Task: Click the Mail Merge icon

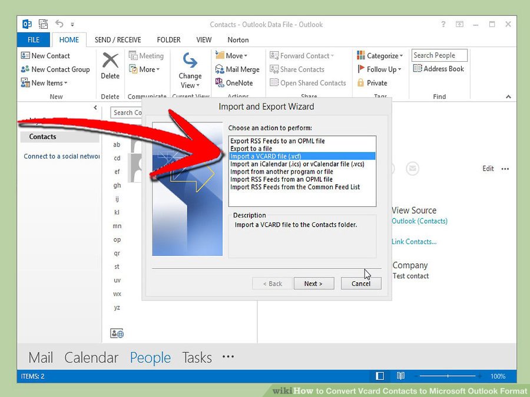Action: pos(220,69)
